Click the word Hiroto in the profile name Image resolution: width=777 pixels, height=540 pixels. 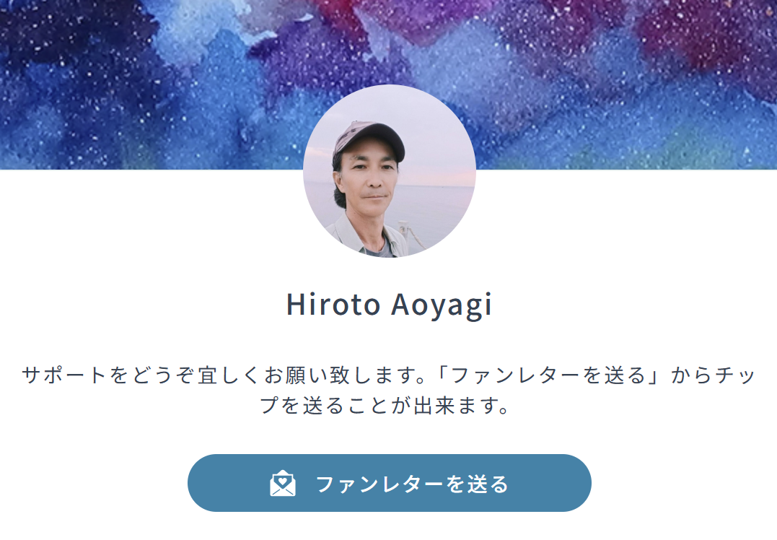(333, 304)
